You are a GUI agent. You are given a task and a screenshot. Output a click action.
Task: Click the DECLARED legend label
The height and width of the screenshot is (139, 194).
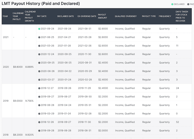(179, 4)
